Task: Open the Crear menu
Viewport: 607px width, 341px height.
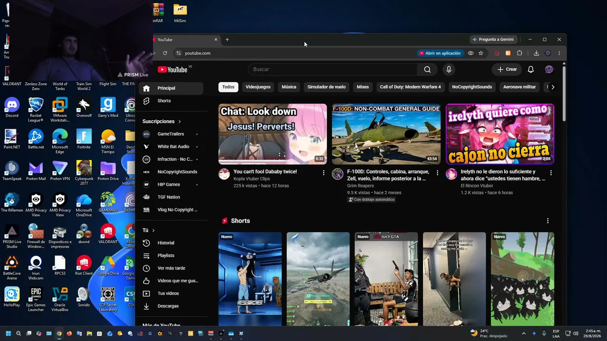Action: (506, 70)
